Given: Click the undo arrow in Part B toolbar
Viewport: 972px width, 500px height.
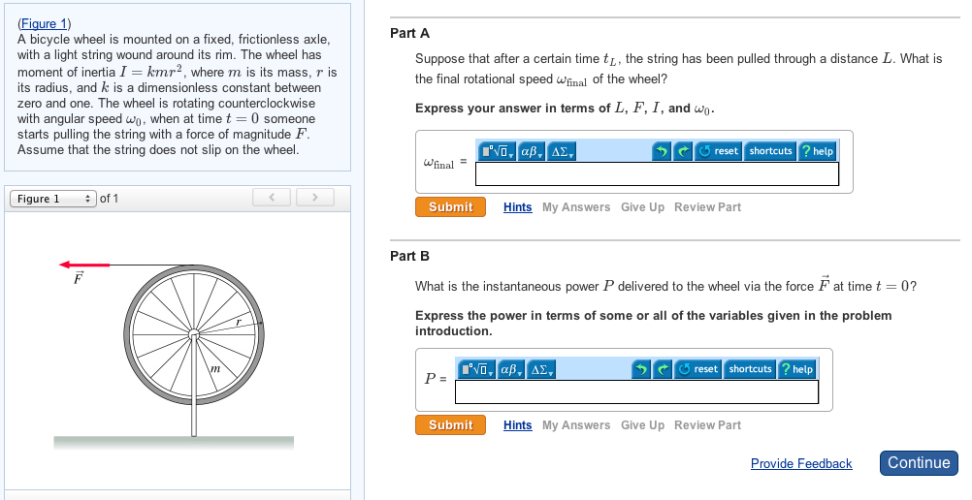Looking at the screenshot, I should click(641, 369).
